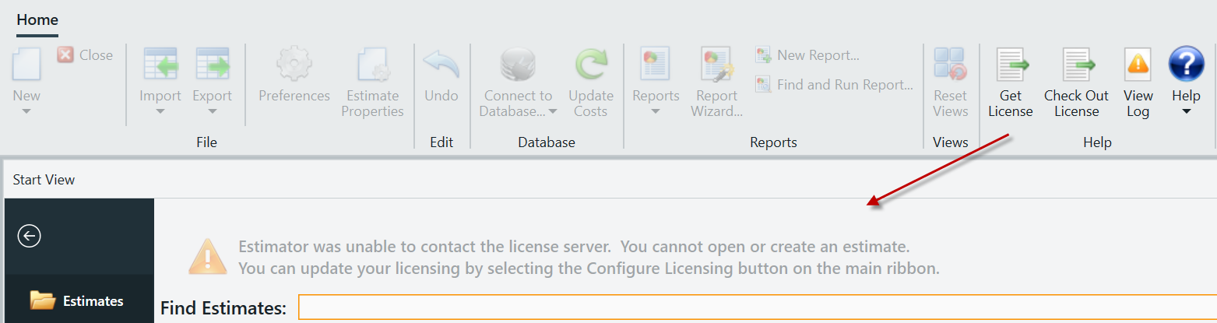Open the New dropdown arrow
This screenshot has width=1217, height=323.
click(26, 111)
